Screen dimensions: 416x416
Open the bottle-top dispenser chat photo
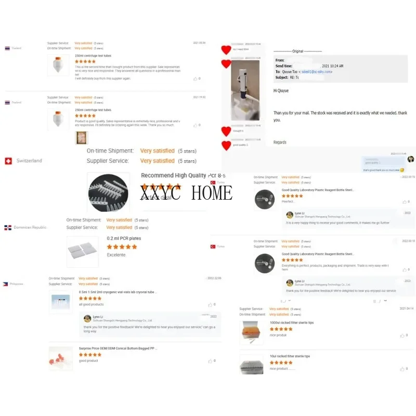coord(245,90)
